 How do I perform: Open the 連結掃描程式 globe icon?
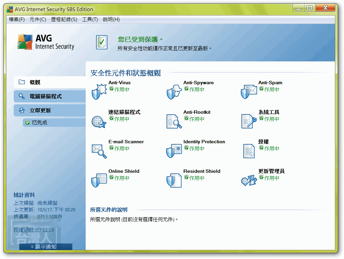[99, 122]
